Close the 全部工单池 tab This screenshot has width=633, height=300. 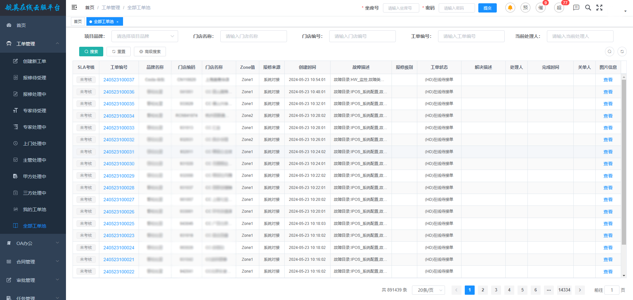117,22
